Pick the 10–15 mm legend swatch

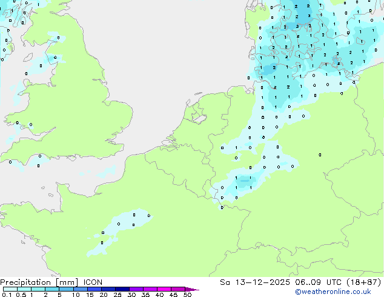point(81,289)
